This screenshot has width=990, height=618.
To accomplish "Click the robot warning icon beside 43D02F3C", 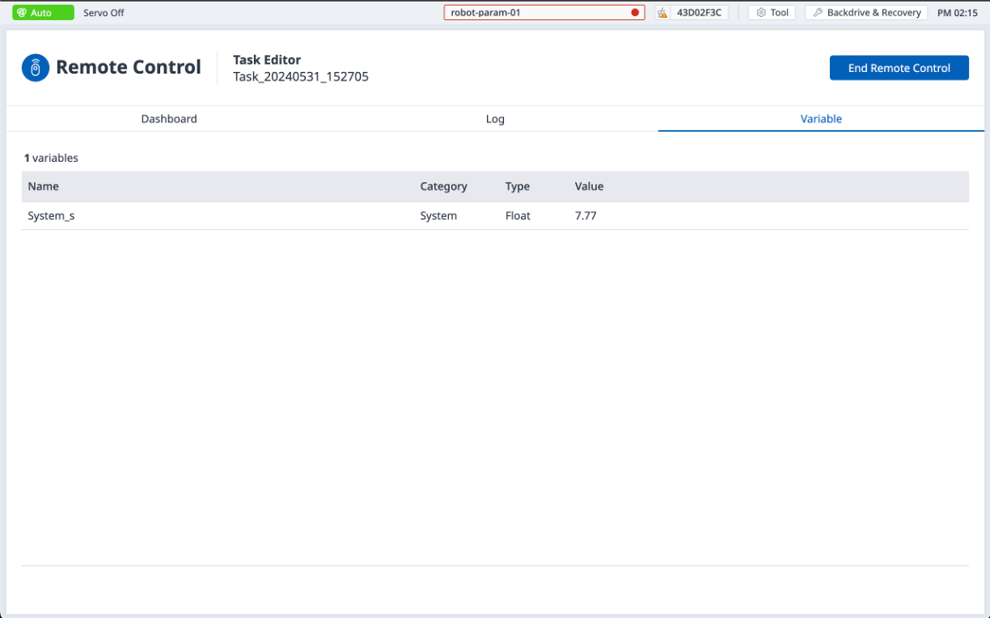I will (x=662, y=13).
